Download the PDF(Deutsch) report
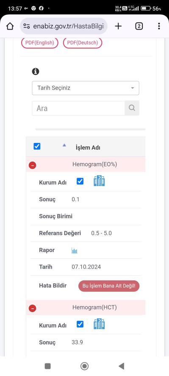169x376 pixels. pyautogui.click(x=83, y=43)
